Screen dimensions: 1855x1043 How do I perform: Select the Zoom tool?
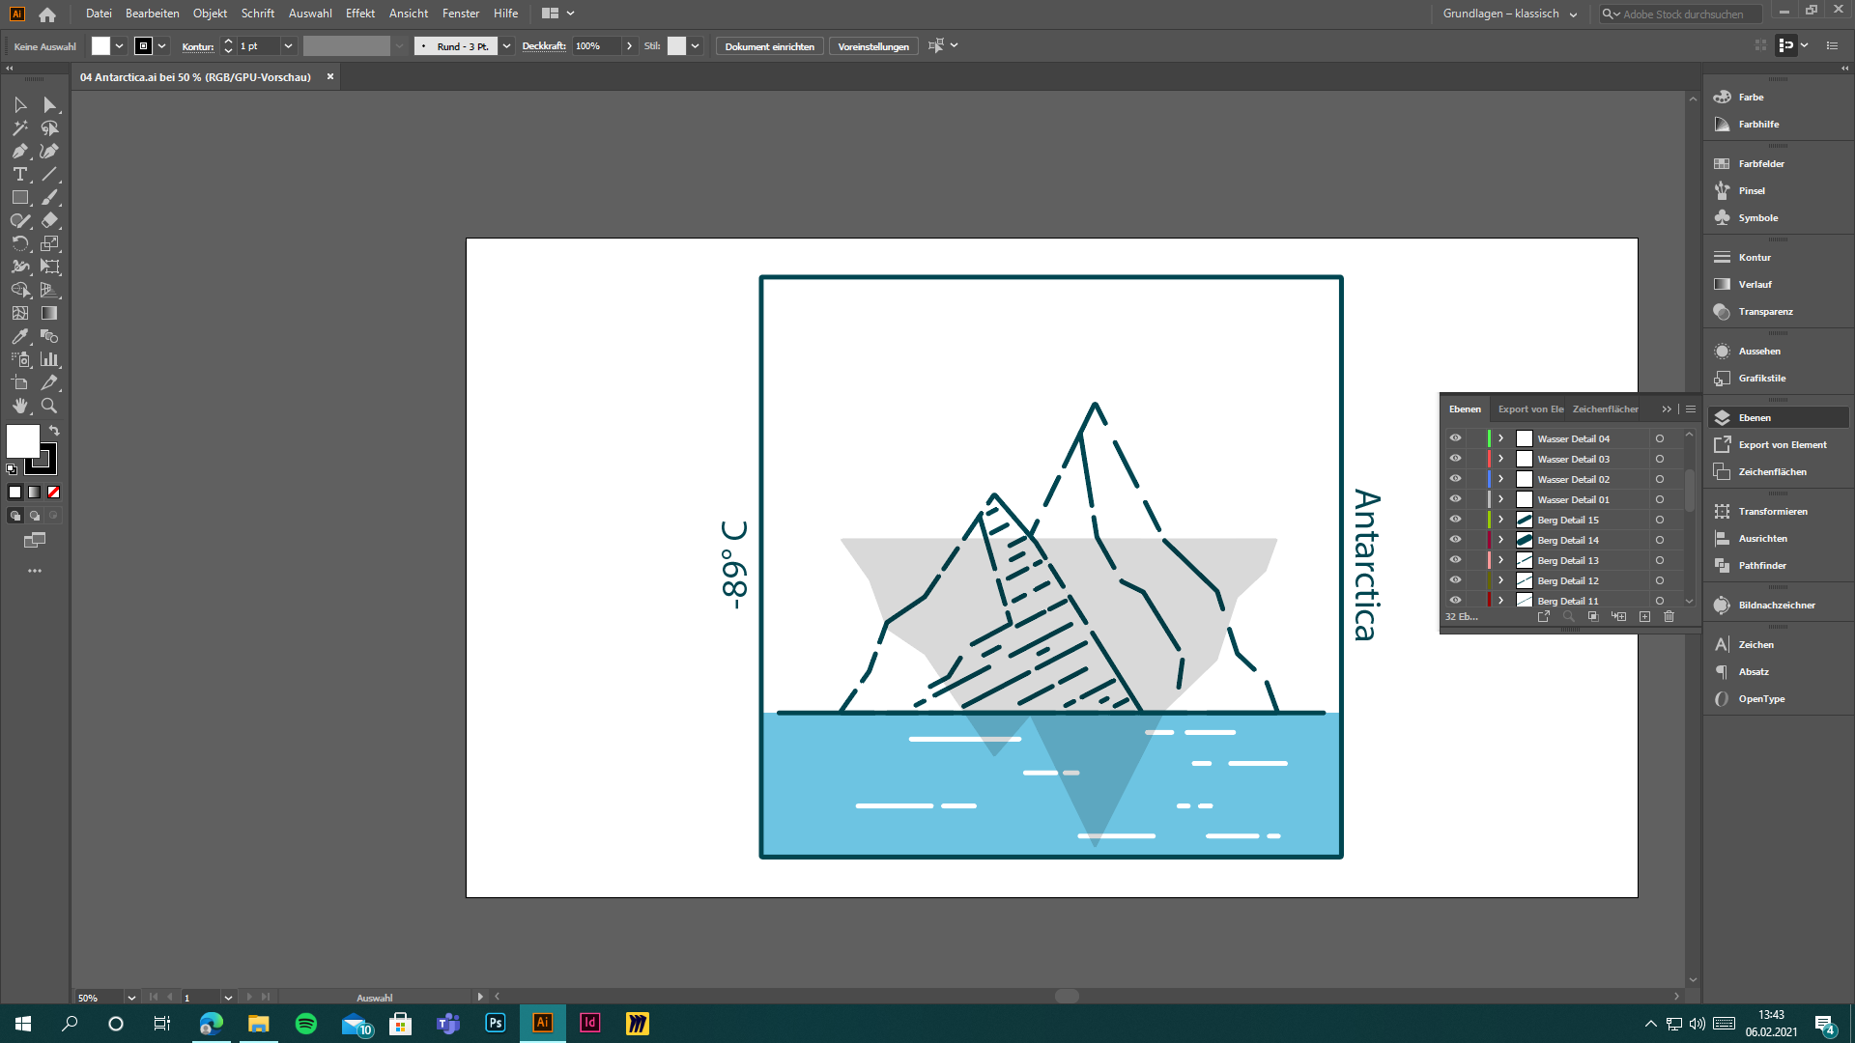coord(49,406)
